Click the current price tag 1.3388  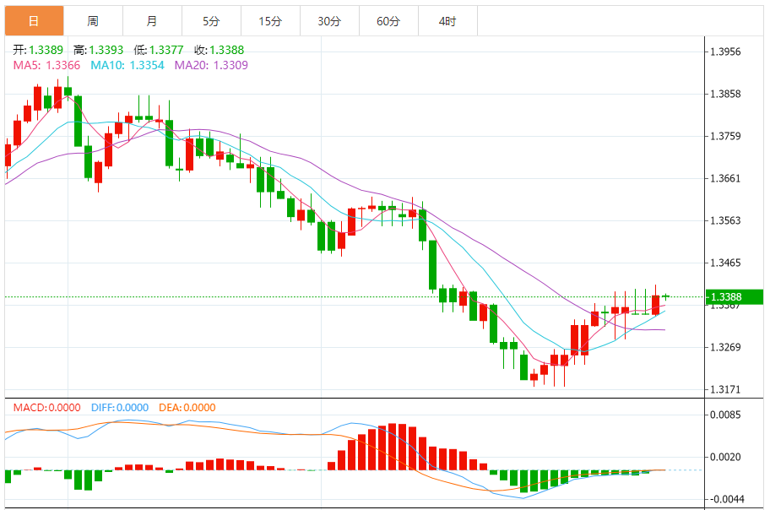coord(735,296)
